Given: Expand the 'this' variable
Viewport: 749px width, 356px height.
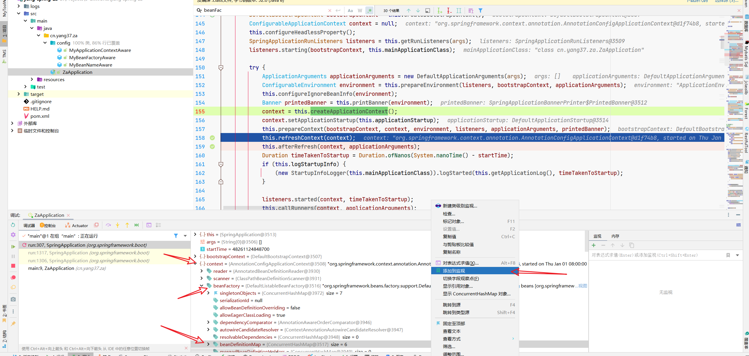Looking at the screenshot, I should [x=195, y=234].
